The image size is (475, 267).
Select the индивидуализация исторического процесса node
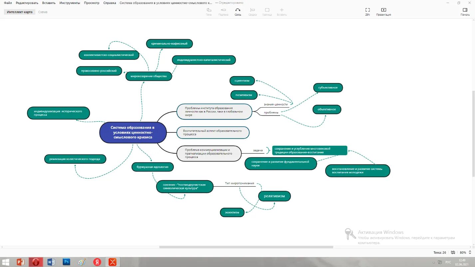coord(58,113)
